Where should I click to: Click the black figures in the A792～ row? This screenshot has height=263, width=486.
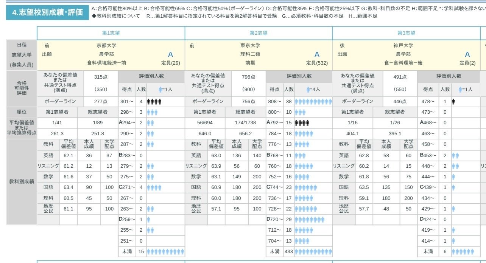point(302,123)
